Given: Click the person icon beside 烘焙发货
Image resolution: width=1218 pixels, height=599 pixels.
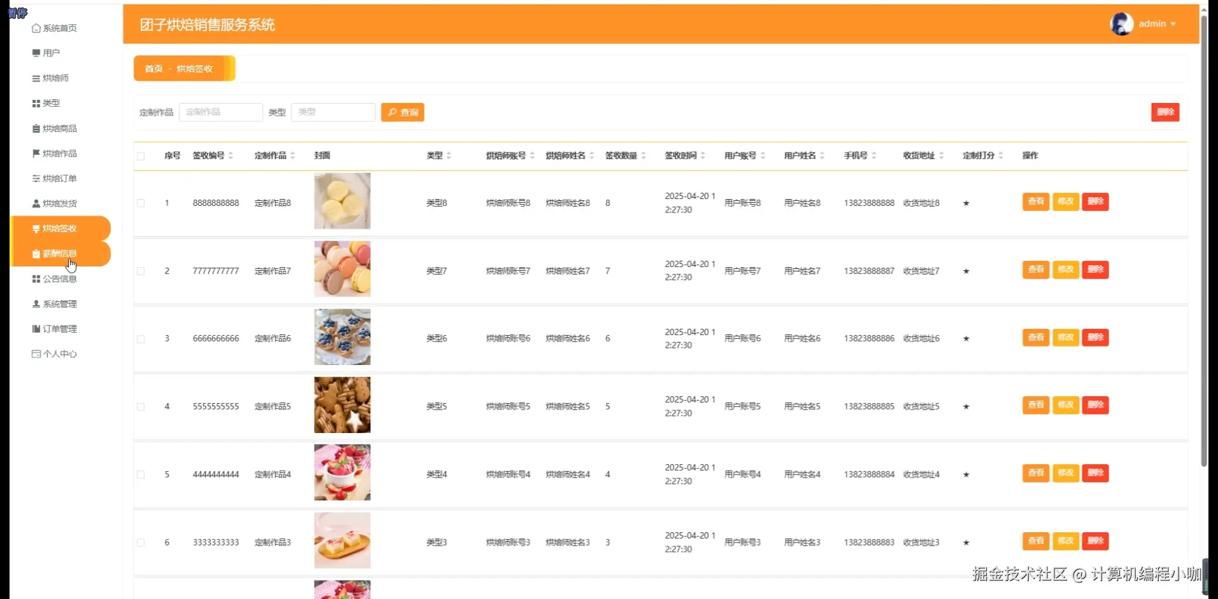Looking at the screenshot, I should tap(36, 203).
